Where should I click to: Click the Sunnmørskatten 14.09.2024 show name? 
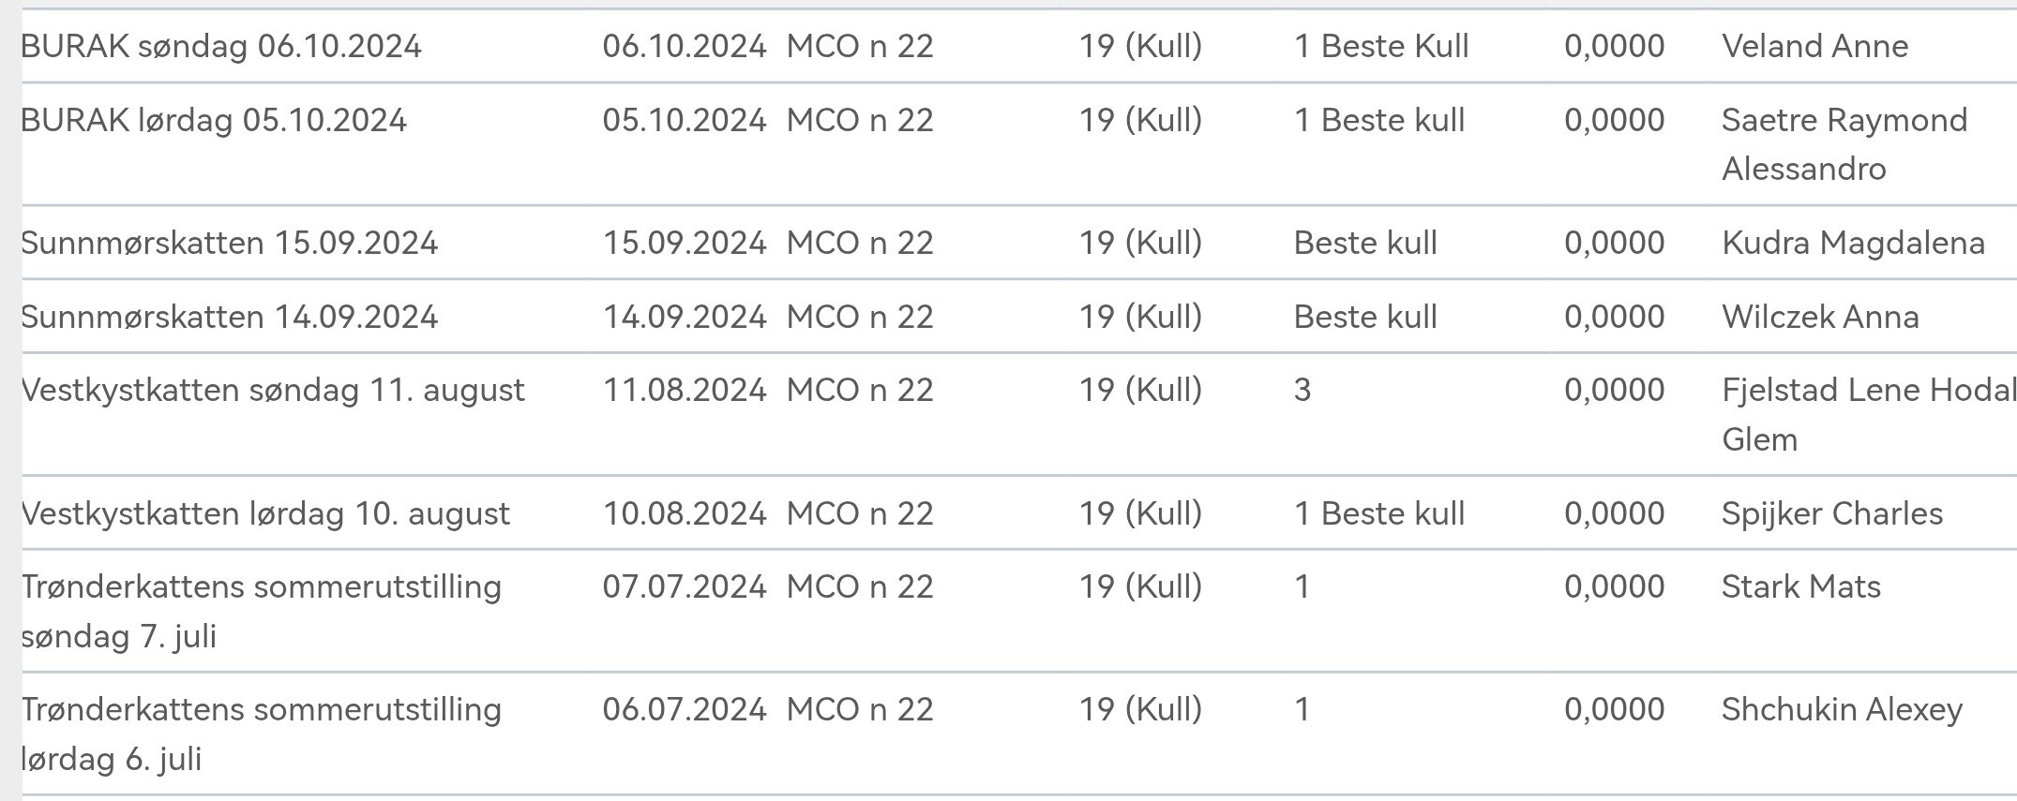[230, 317]
